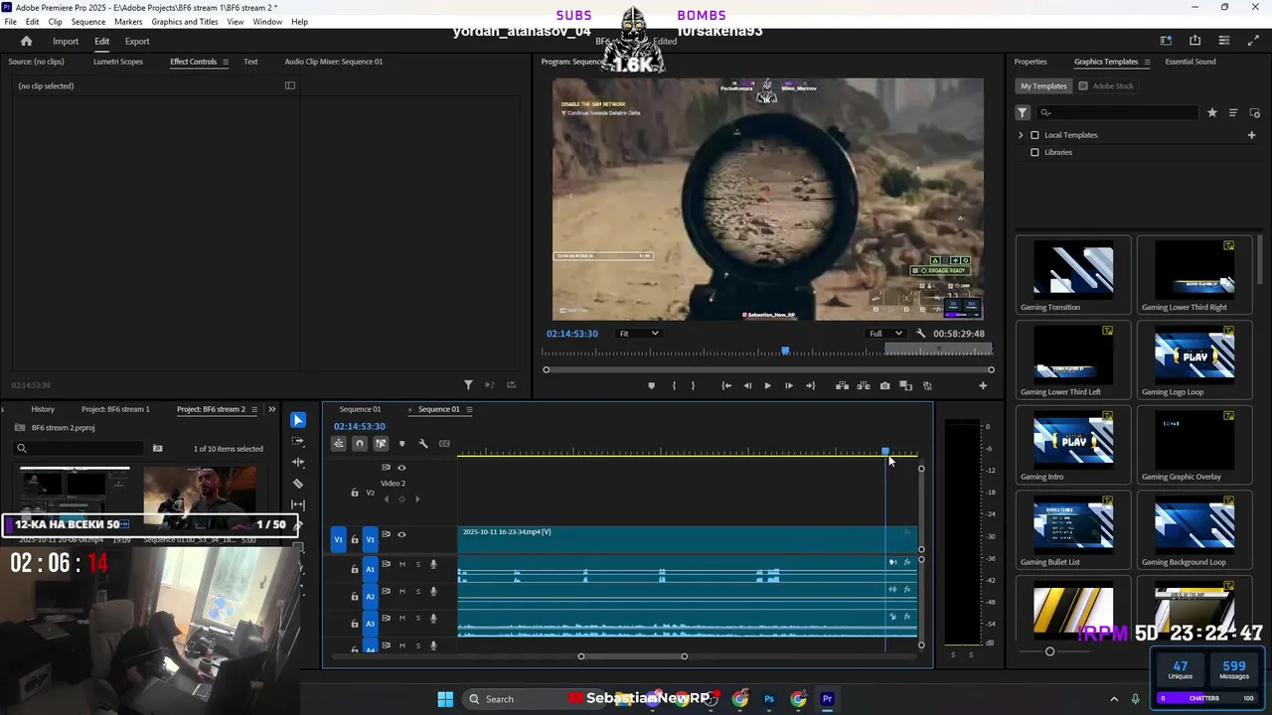Select the Razor tool
Image resolution: width=1272 pixels, height=715 pixels.
click(x=298, y=484)
